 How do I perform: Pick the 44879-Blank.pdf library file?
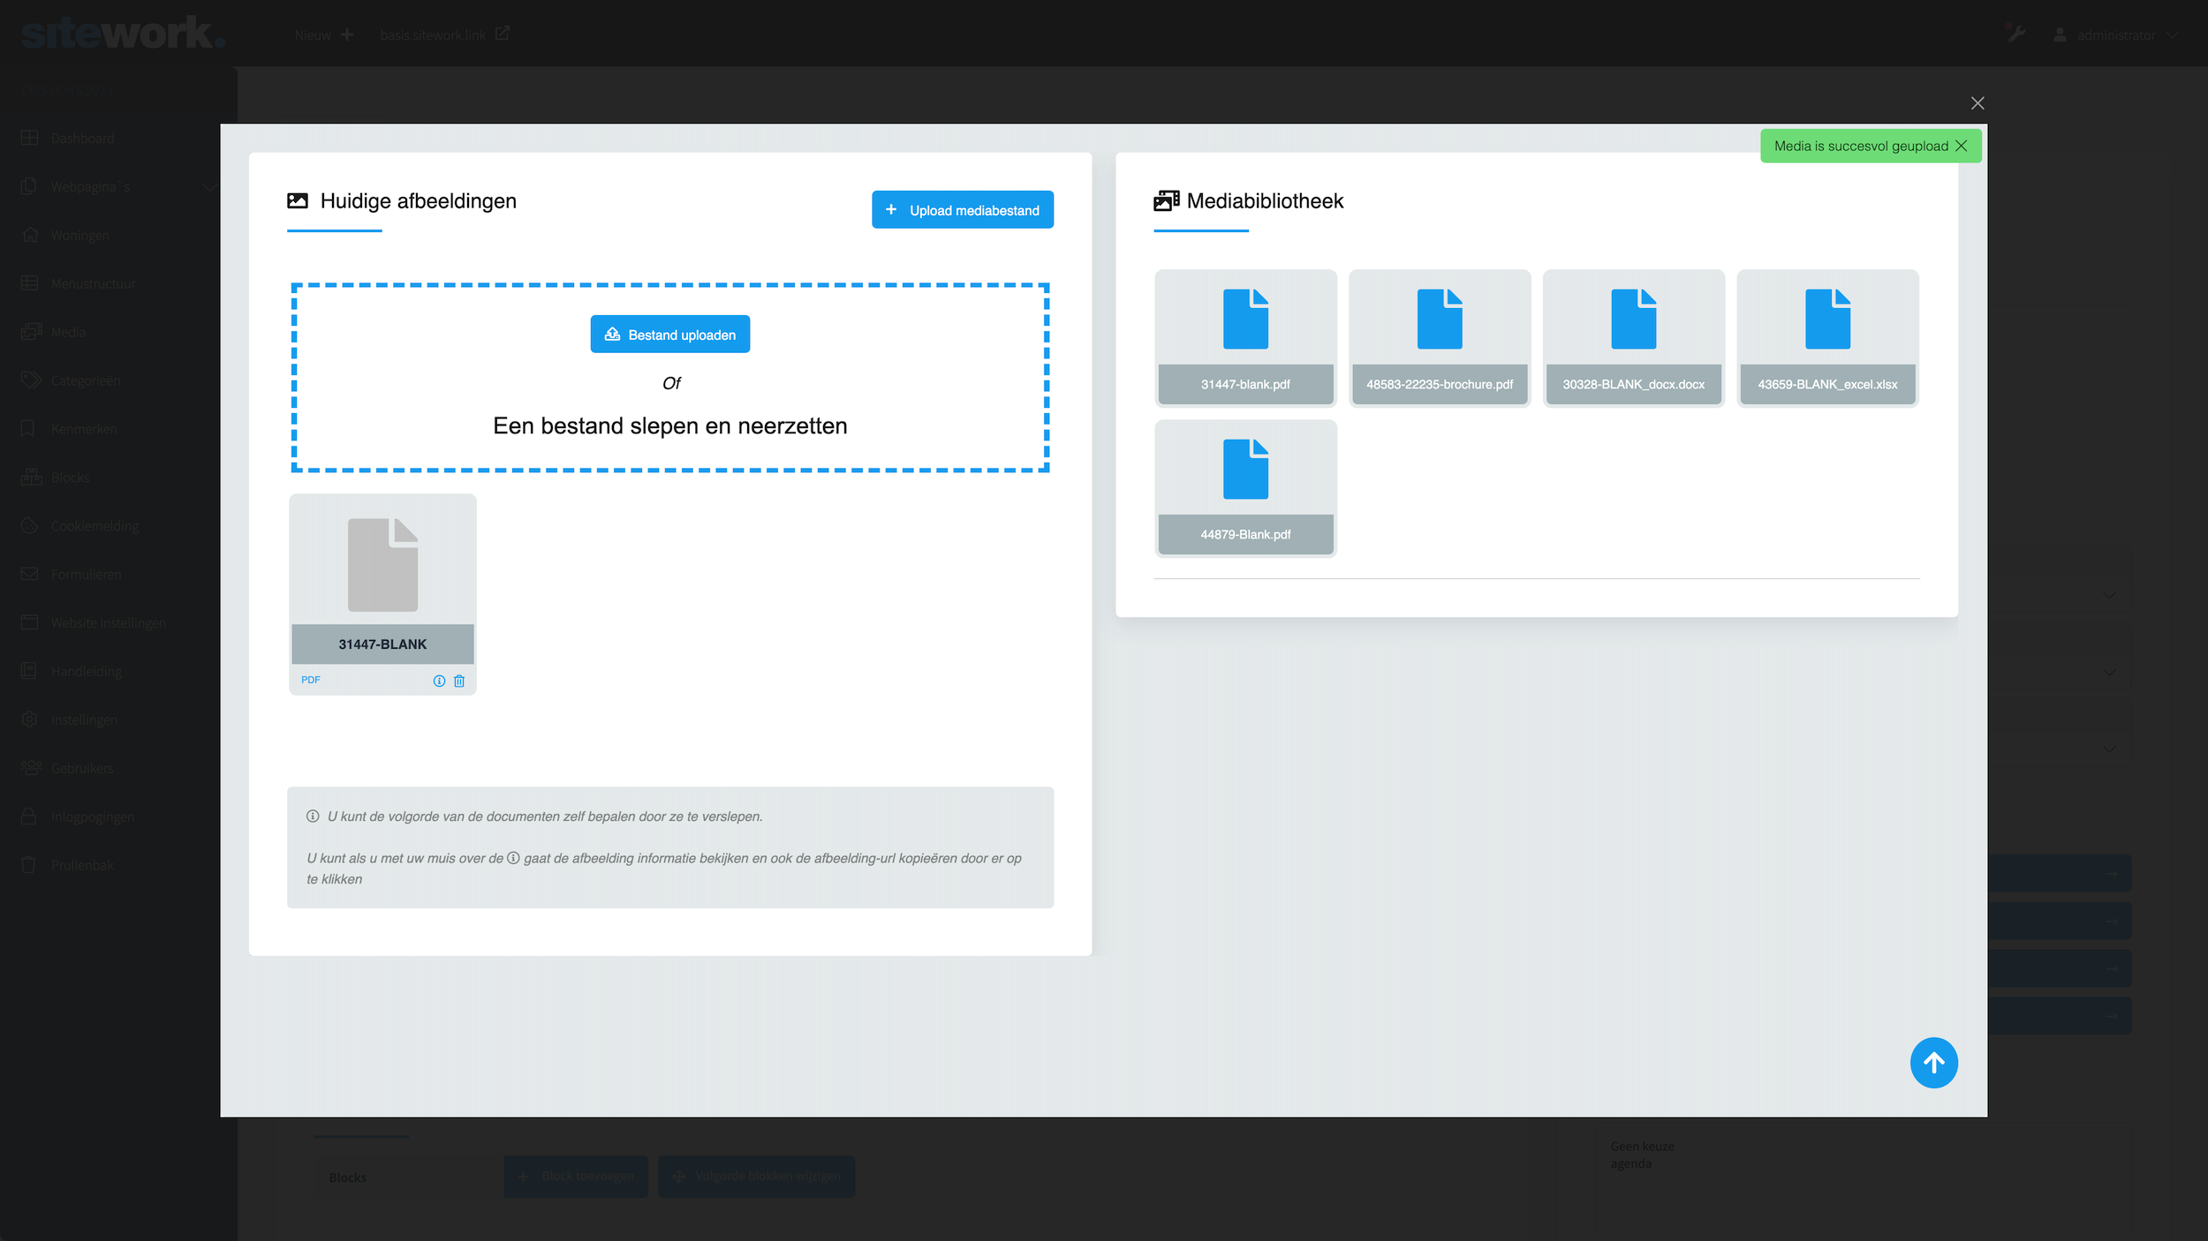[x=1245, y=487]
